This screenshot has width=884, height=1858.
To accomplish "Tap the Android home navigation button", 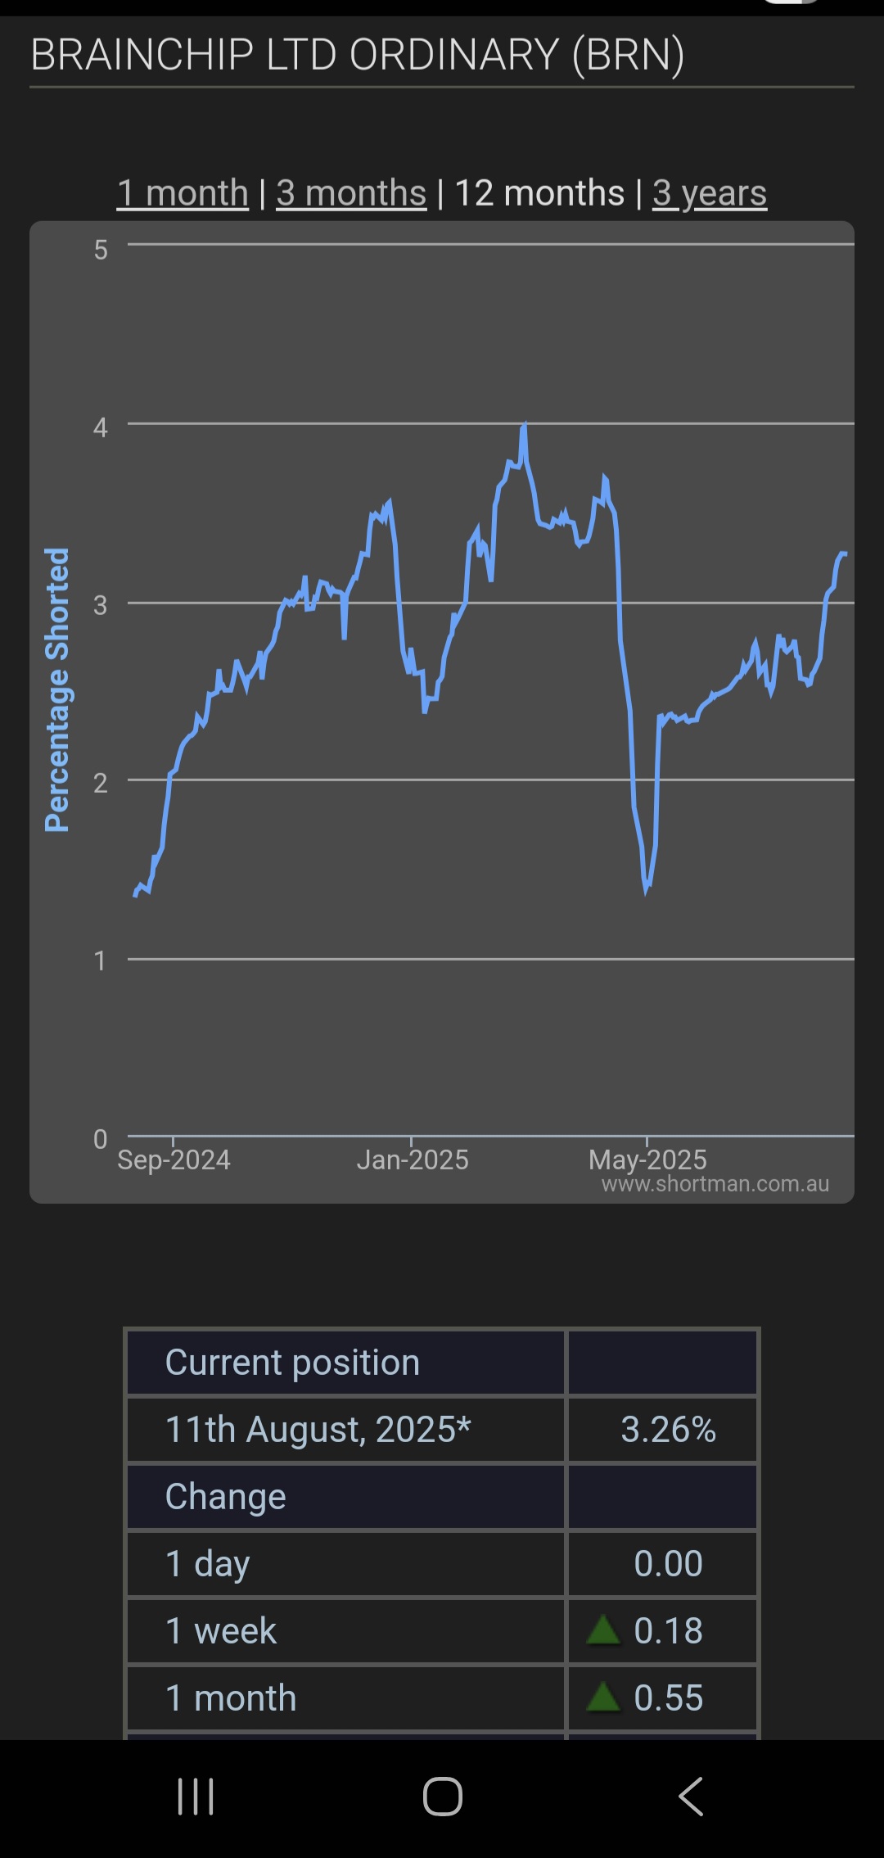I will [442, 1797].
